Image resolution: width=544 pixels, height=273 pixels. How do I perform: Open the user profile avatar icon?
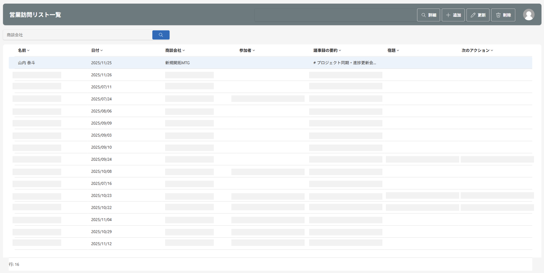(529, 15)
